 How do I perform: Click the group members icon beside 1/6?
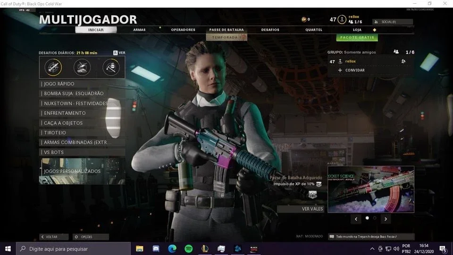pos(396,52)
